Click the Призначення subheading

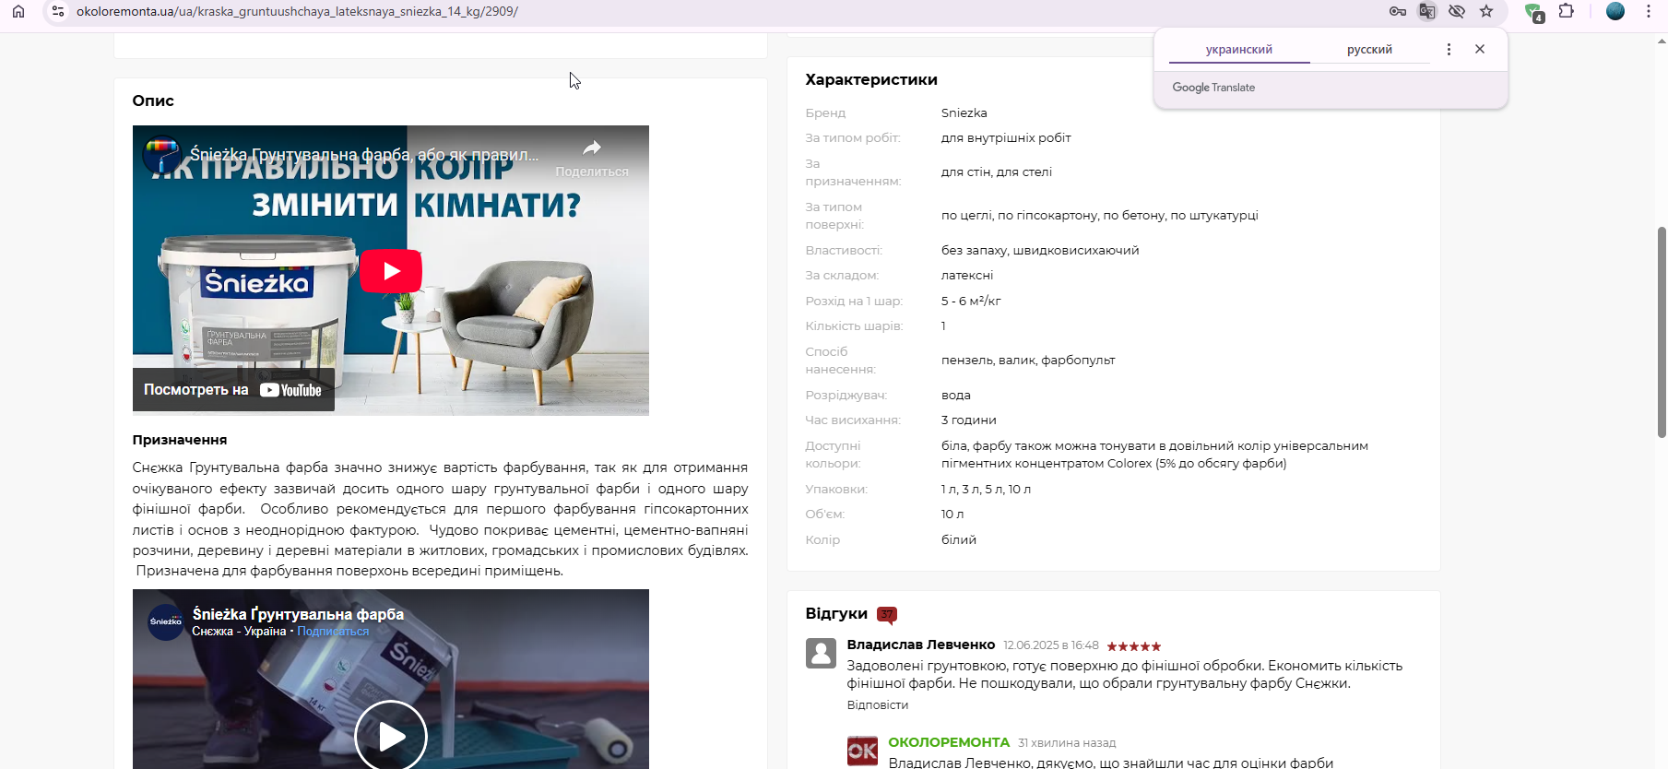point(180,440)
